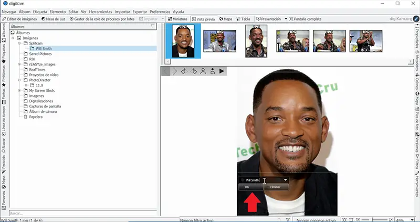Open digiKam.org website logo
420x222 pixels.
[416, 19]
